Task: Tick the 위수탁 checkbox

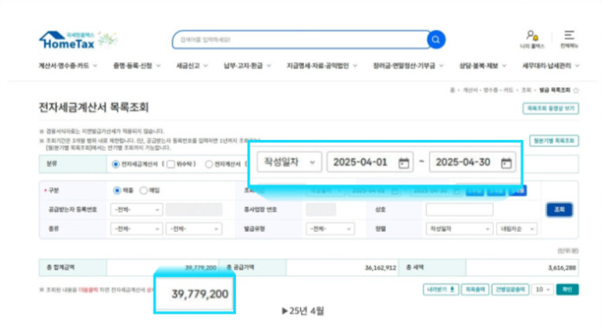Action: tap(171, 164)
